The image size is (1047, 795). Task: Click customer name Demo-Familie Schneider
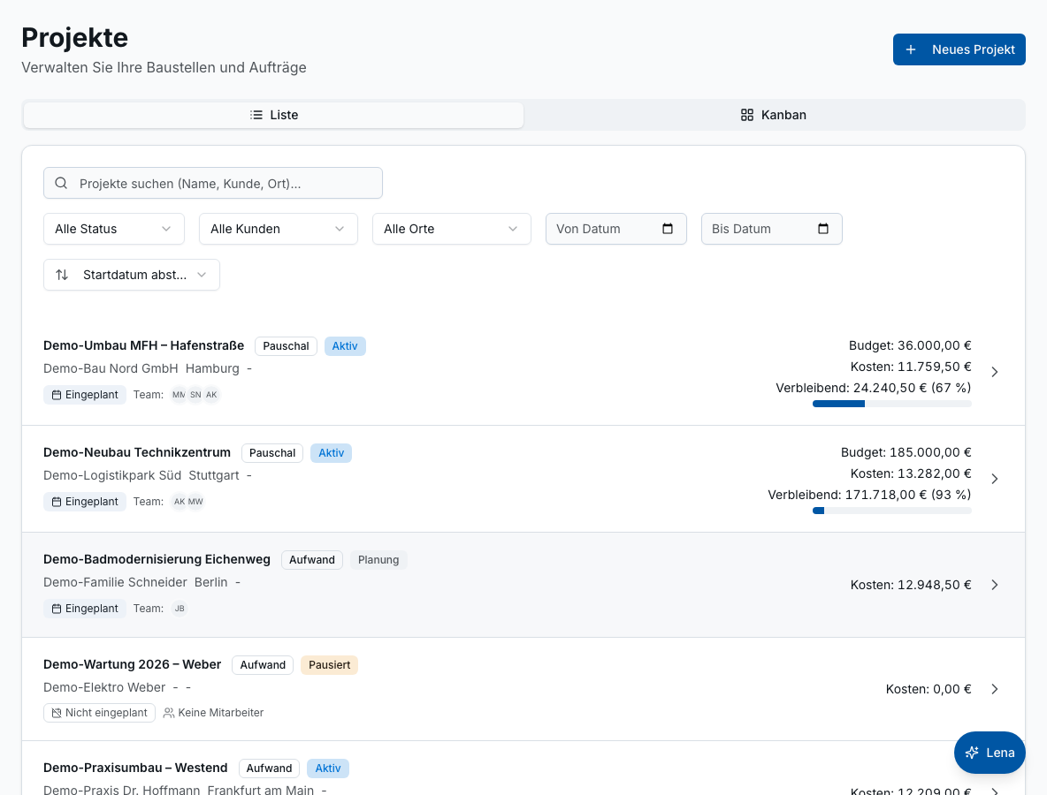click(x=116, y=582)
